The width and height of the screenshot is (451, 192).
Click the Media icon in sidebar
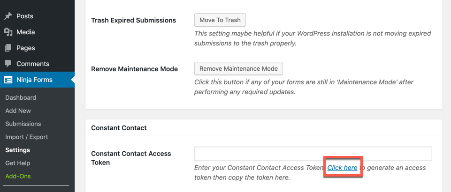click(x=8, y=32)
